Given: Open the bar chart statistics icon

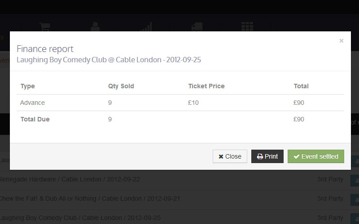Looking at the screenshot, I should (x=146, y=26).
